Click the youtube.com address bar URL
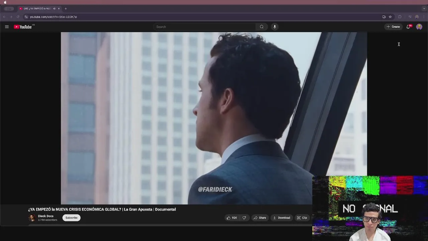Viewport: 428px width, 241px height. pos(53,17)
